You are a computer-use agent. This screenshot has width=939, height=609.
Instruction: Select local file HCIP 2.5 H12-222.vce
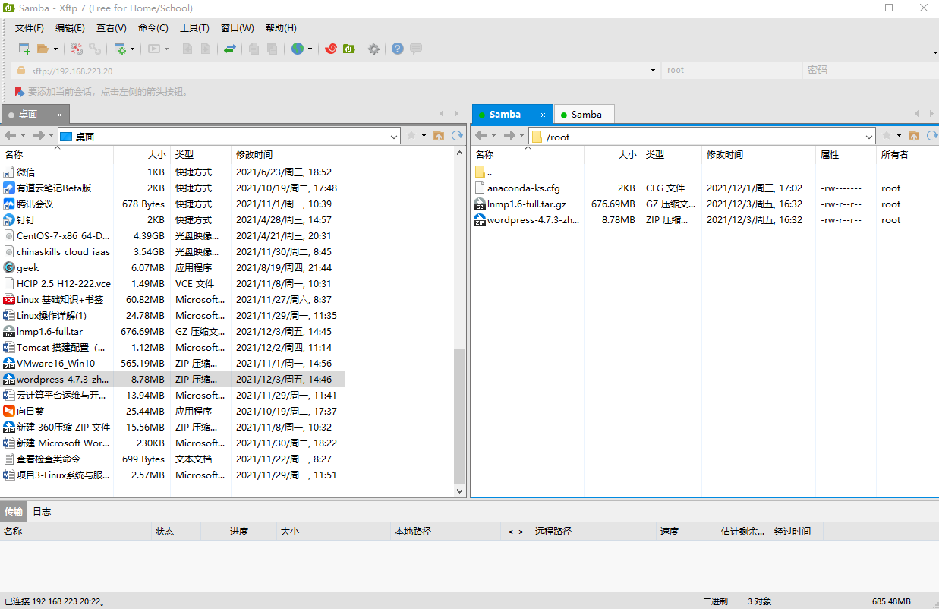pos(64,283)
